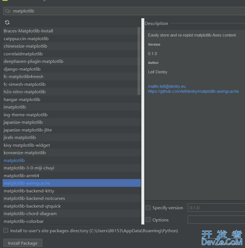Click the Easily store and re-replot description text

point(192,35)
